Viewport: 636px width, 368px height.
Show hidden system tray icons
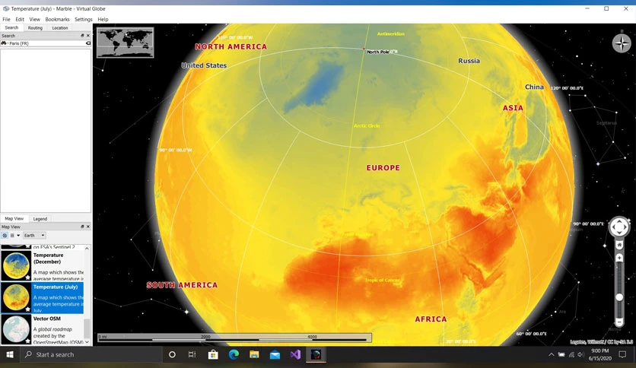[551, 354]
